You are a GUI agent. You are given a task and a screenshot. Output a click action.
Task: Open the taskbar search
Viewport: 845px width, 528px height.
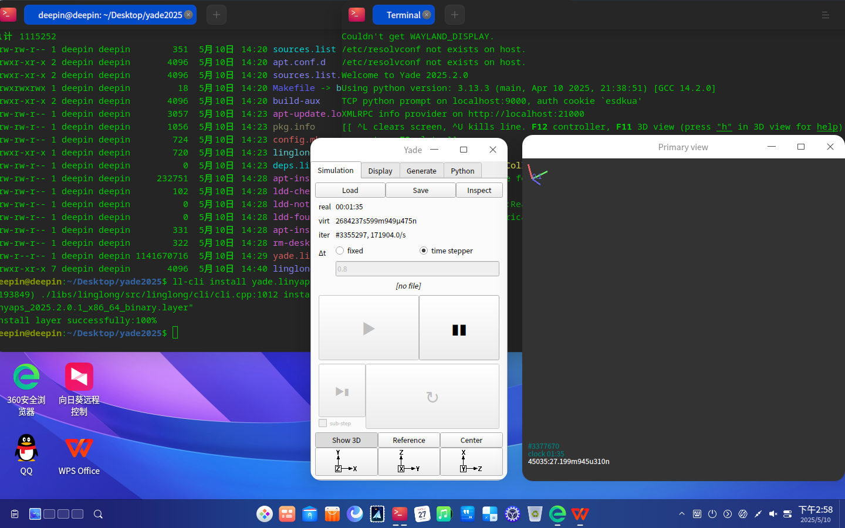(x=98, y=514)
